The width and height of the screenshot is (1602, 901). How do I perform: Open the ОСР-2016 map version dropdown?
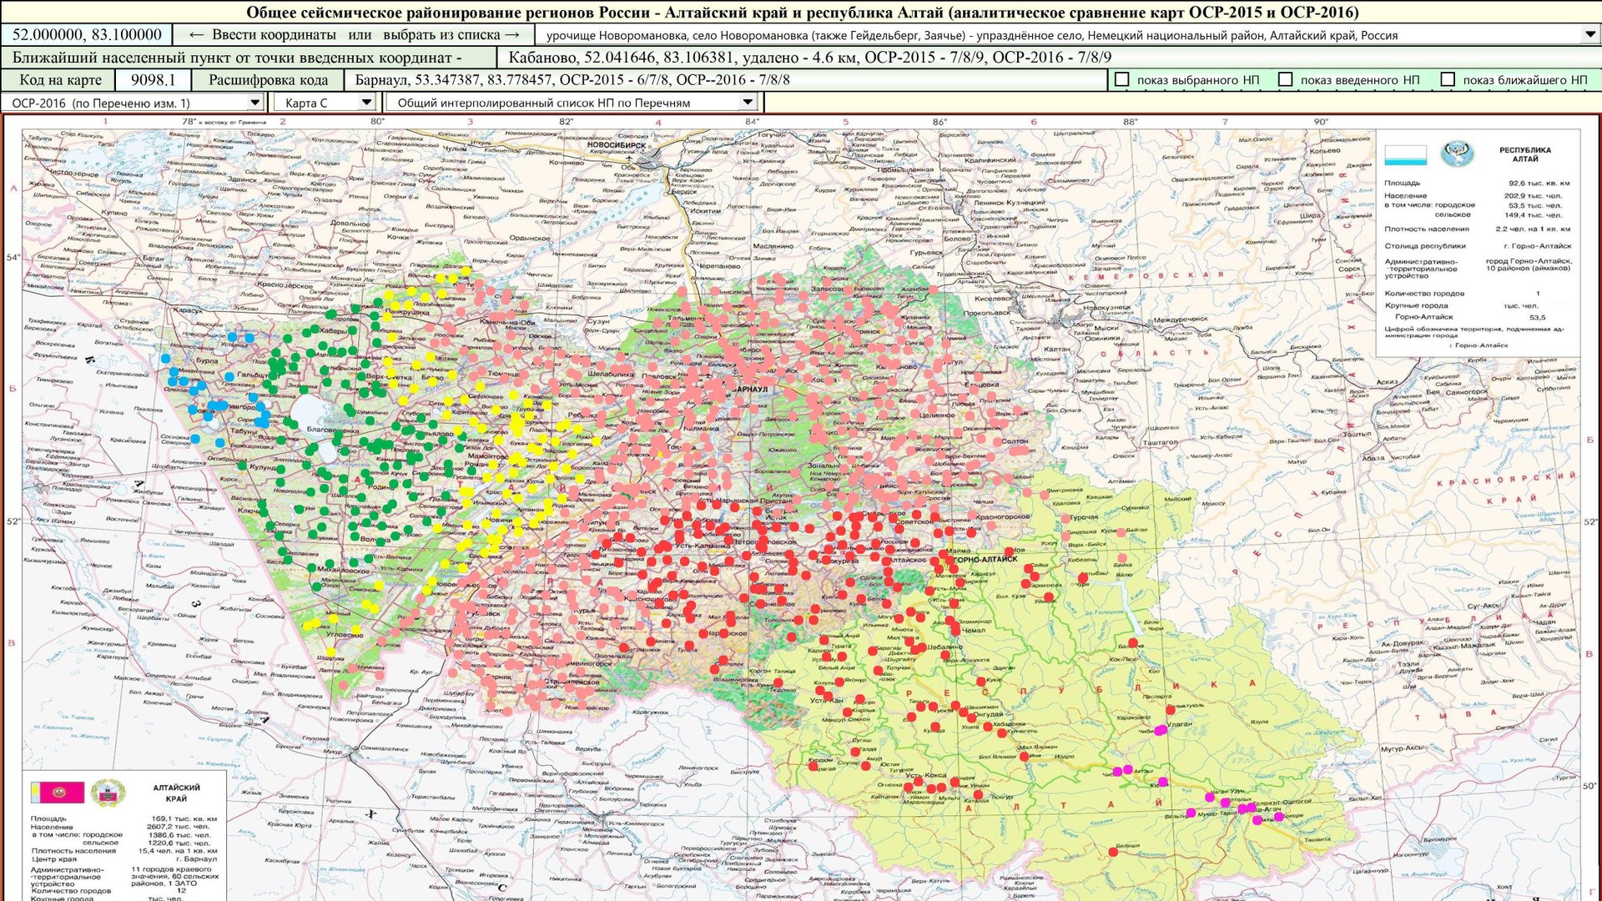pyautogui.click(x=255, y=103)
